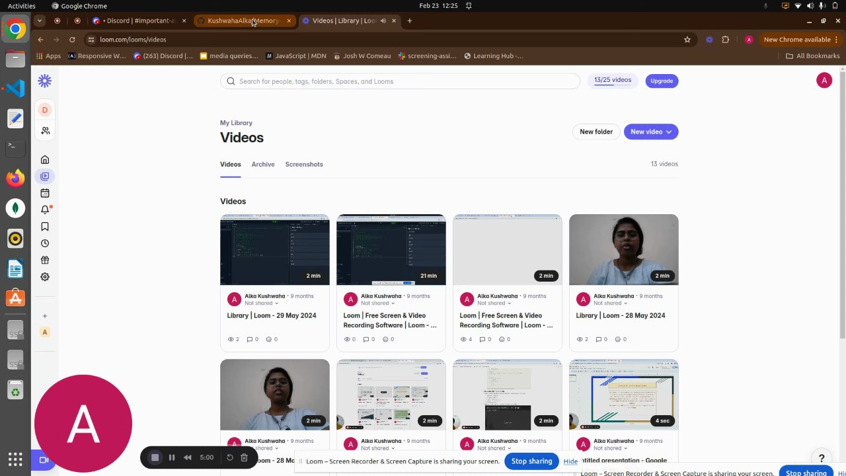Open sharing dropdown on 'Library | Loom - 29 May 2024'
The width and height of the screenshot is (846, 476).
(261, 303)
